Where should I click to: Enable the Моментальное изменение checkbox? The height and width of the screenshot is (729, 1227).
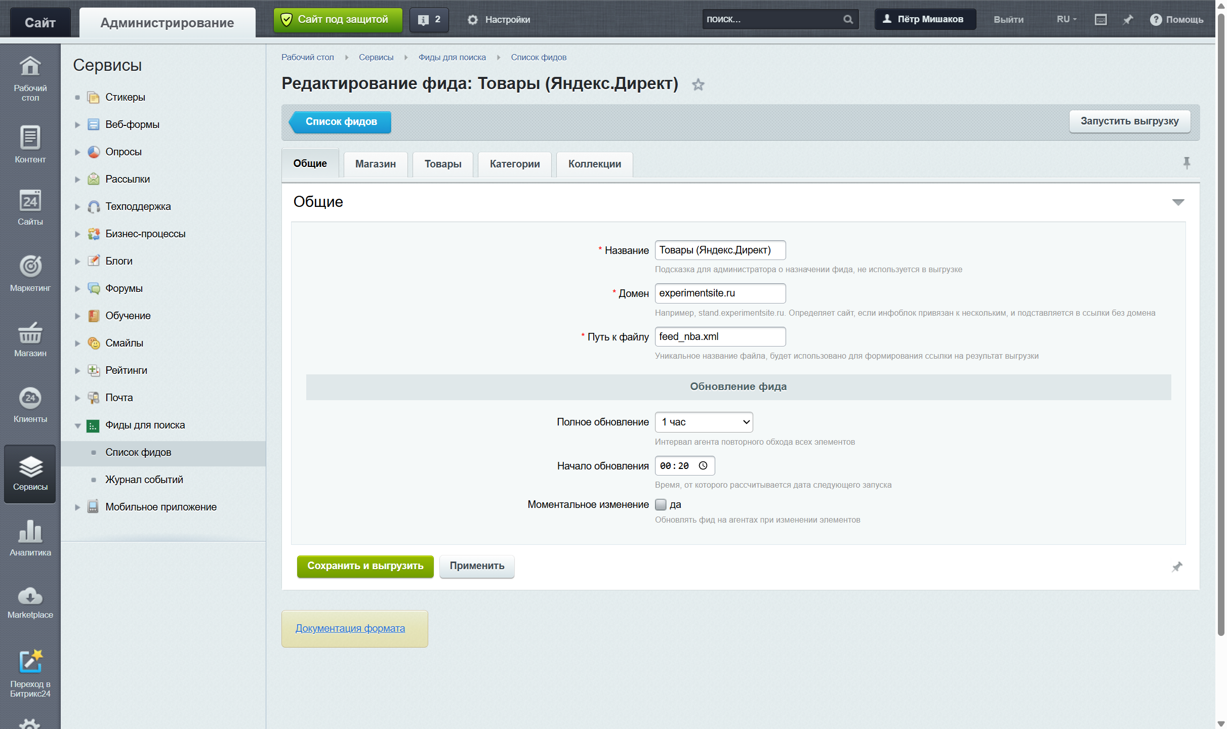pyautogui.click(x=661, y=504)
